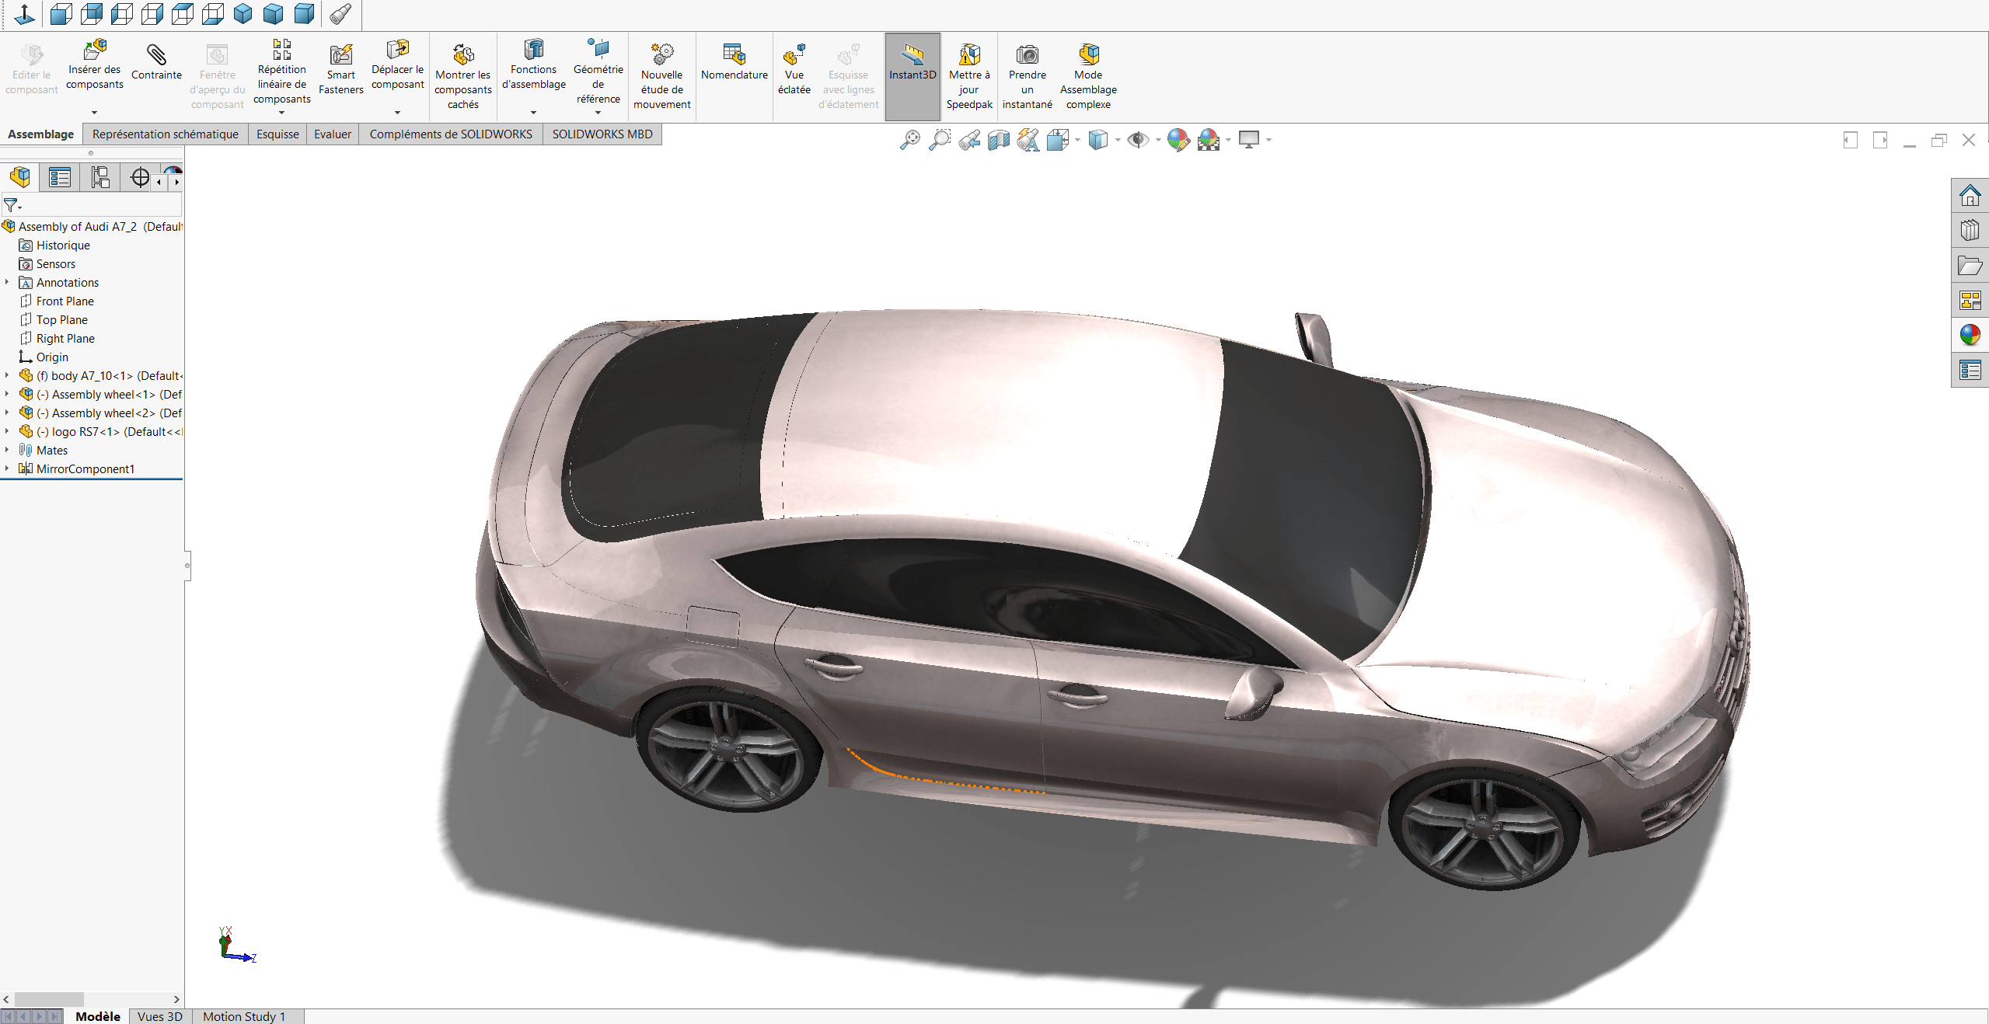Open ConfigurationManager tab icon
1989x1024 pixels.
[100, 177]
